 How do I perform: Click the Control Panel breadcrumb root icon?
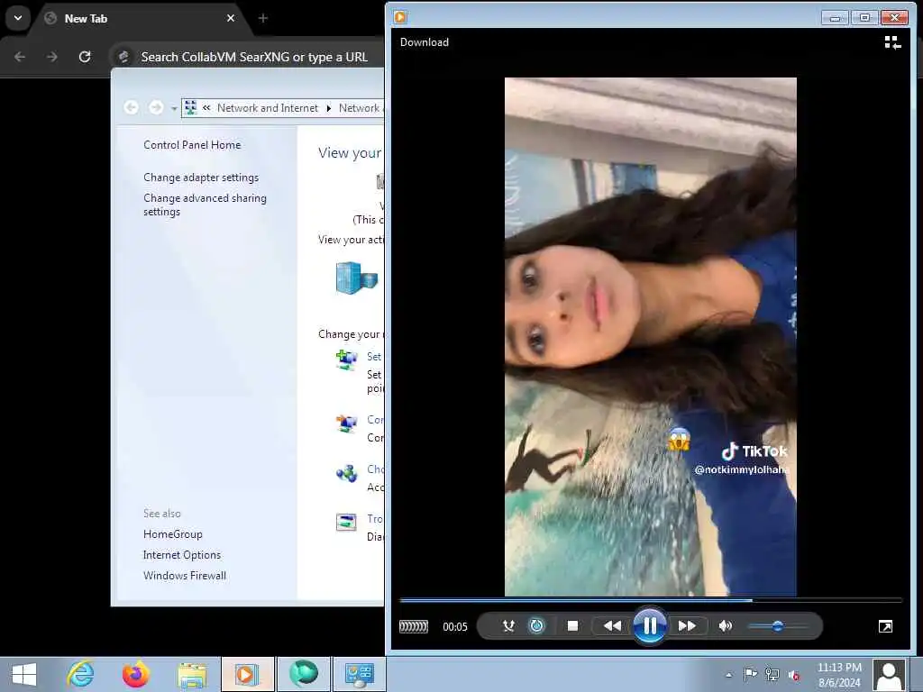pyautogui.click(x=190, y=107)
